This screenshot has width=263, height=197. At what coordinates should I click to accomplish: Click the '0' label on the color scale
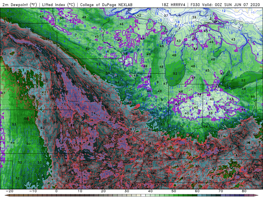pyautogui.click(x=56, y=191)
